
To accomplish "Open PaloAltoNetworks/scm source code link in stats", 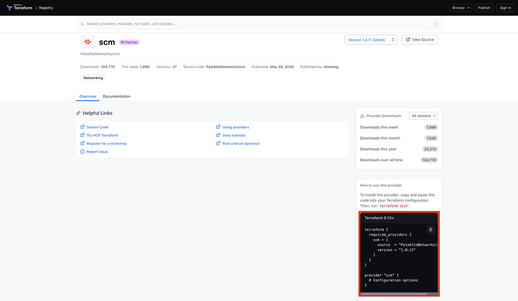I will pyautogui.click(x=226, y=67).
